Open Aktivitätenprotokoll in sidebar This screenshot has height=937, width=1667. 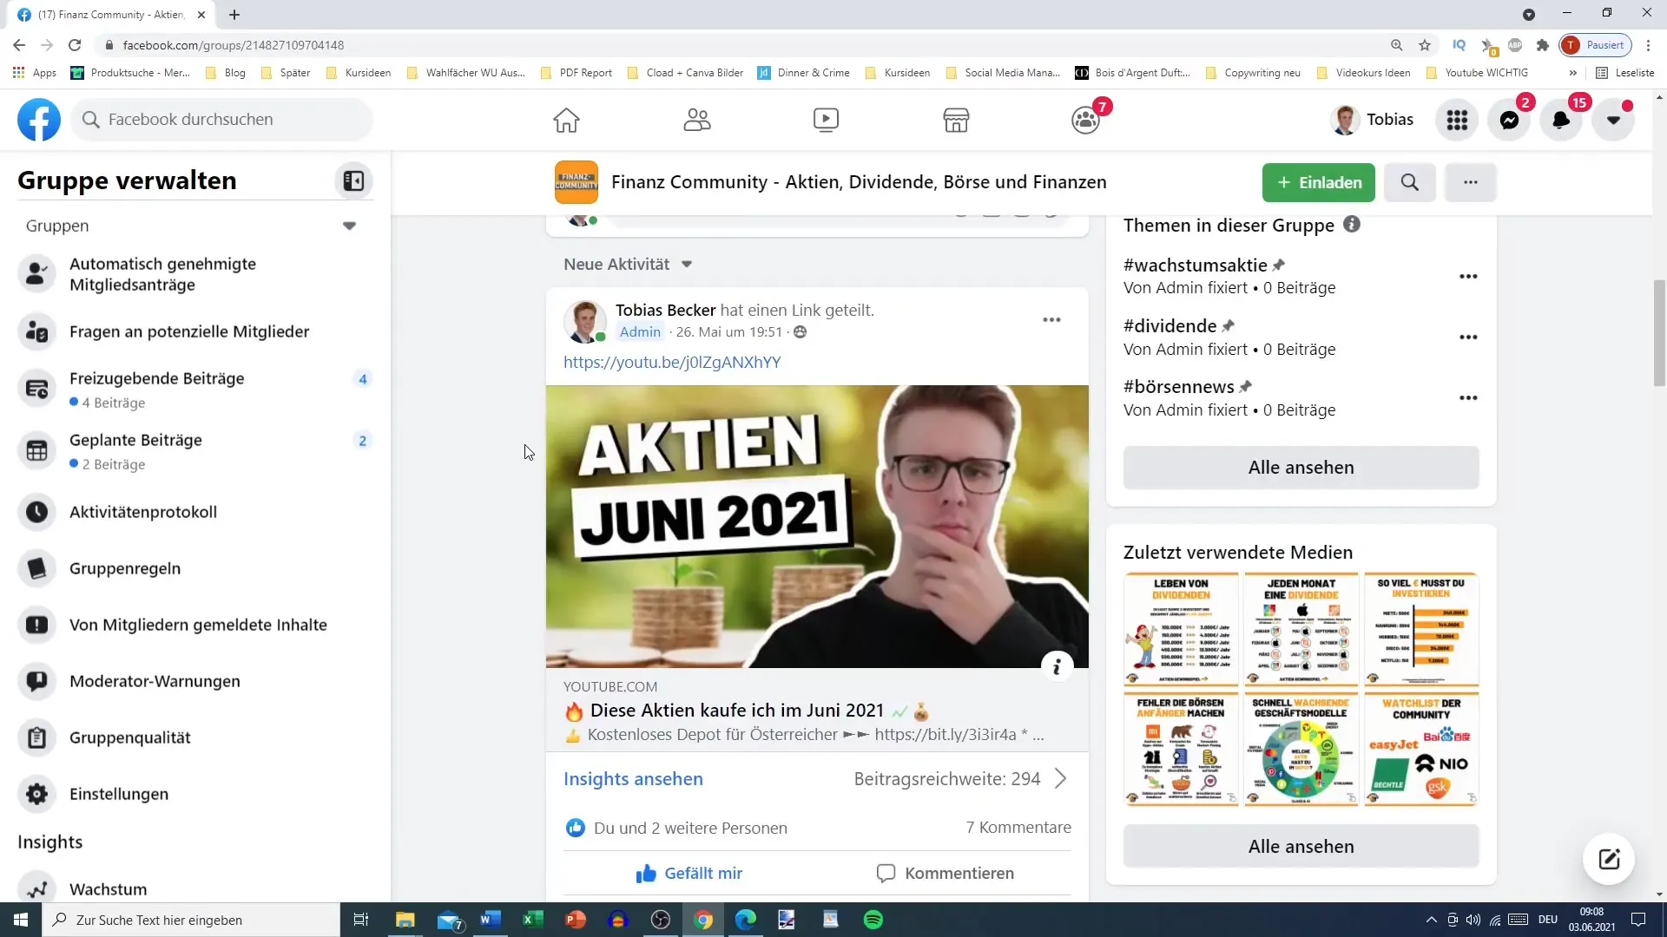(x=195, y=512)
